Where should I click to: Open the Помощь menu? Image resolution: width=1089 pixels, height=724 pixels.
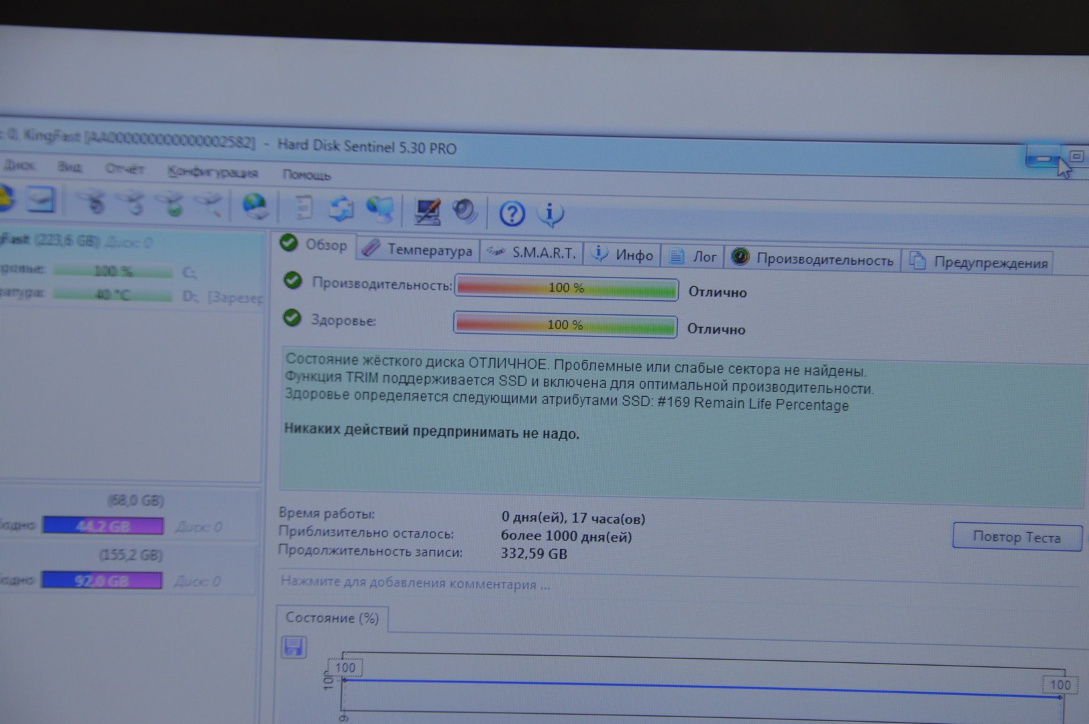pyautogui.click(x=306, y=175)
